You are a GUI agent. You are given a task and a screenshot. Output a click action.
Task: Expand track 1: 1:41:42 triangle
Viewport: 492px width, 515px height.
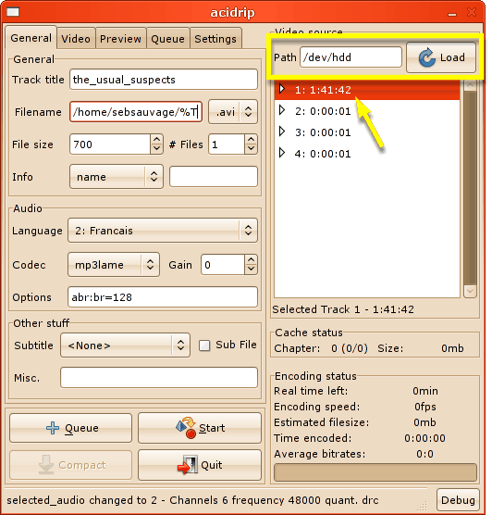[281, 89]
